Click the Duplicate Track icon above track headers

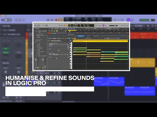pos(52,31)
